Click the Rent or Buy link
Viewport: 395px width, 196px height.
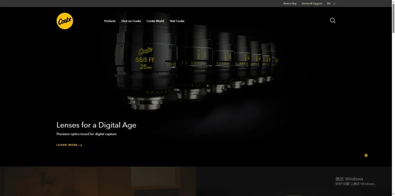pos(290,3)
